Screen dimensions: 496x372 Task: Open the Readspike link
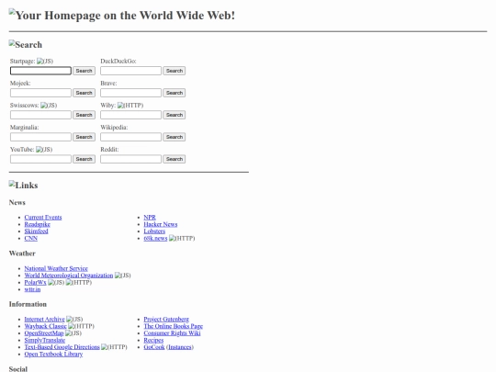coord(38,224)
